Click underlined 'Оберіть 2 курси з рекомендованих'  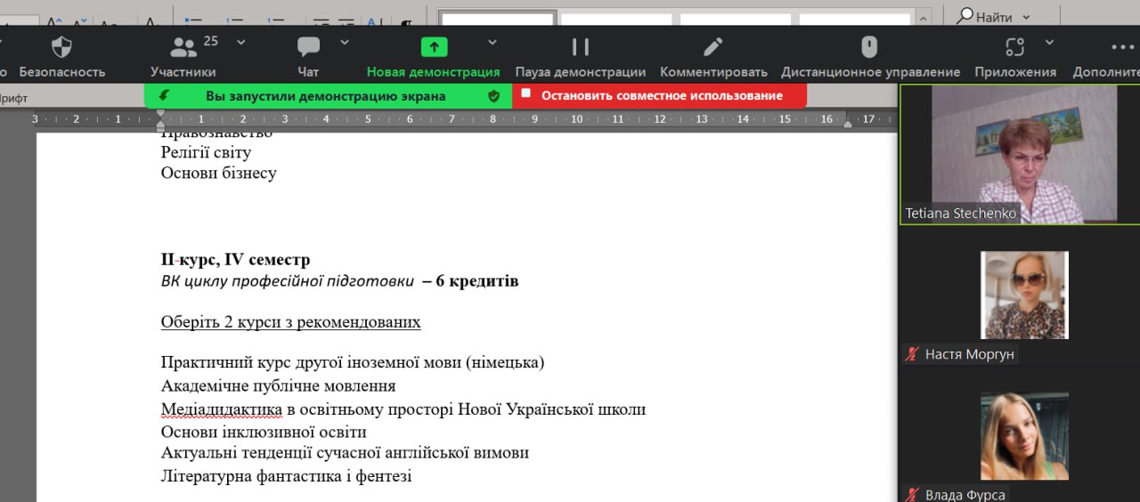(x=290, y=322)
